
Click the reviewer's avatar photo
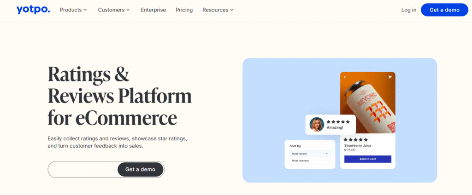point(317,125)
